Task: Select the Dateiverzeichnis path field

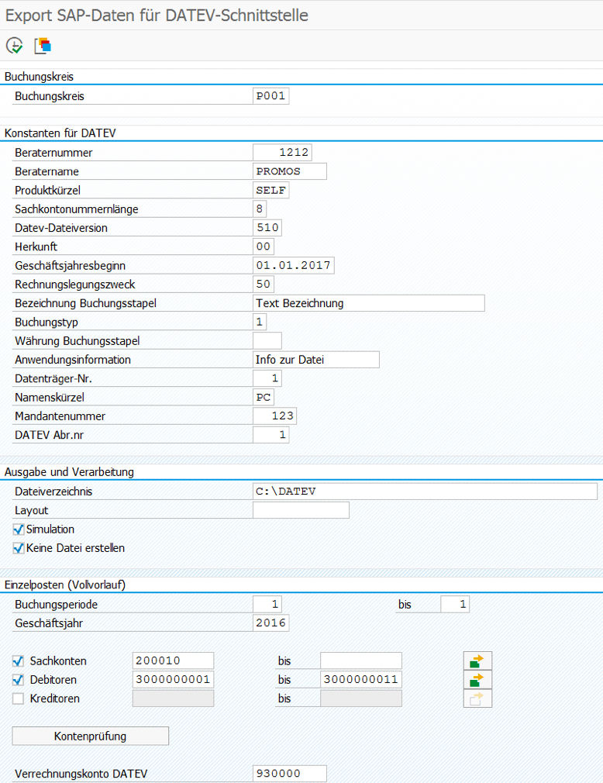Action: [425, 492]
